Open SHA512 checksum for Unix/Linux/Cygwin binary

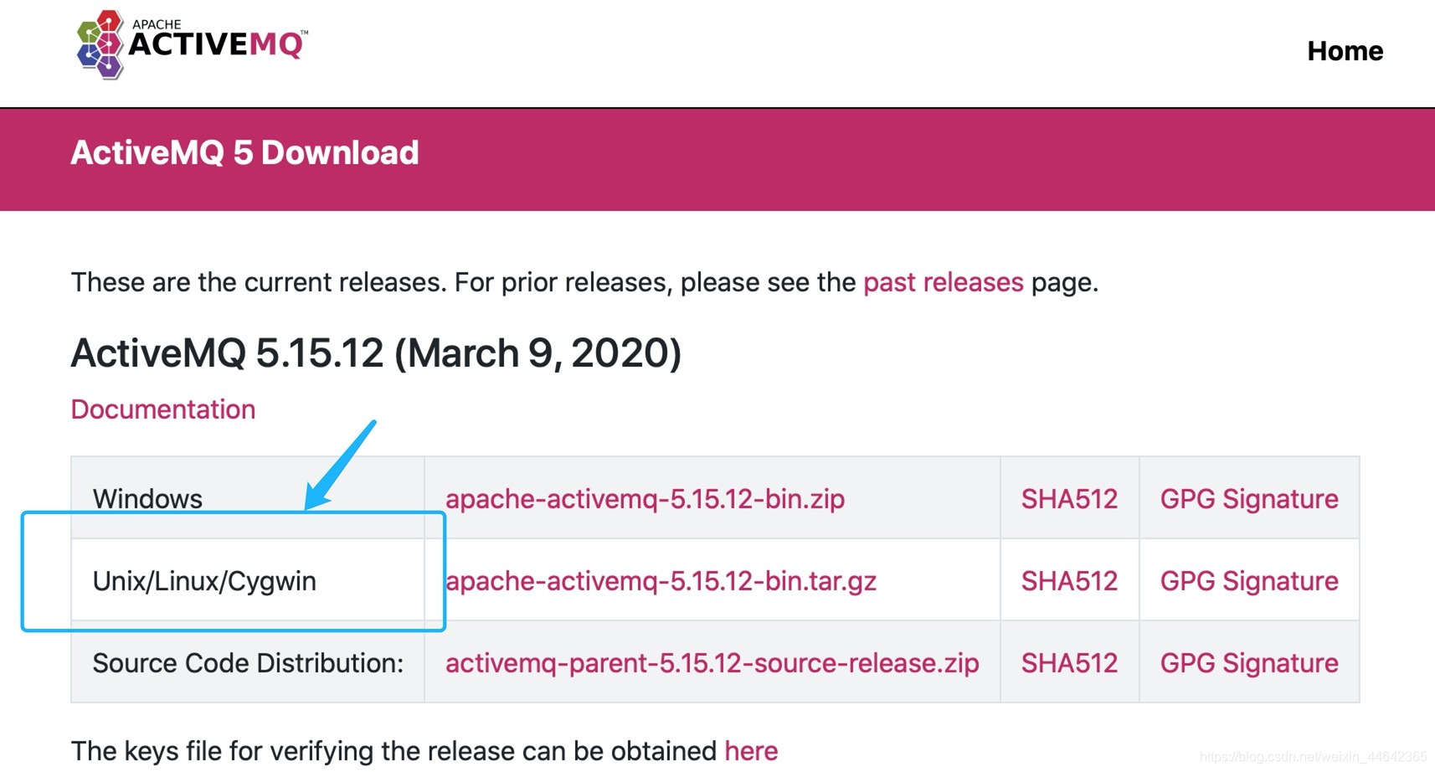pyautogui.click(x=1069, y=580)
